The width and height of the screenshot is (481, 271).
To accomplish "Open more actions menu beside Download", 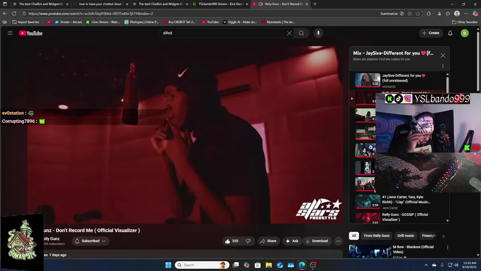I will click(x=338, y=241).
